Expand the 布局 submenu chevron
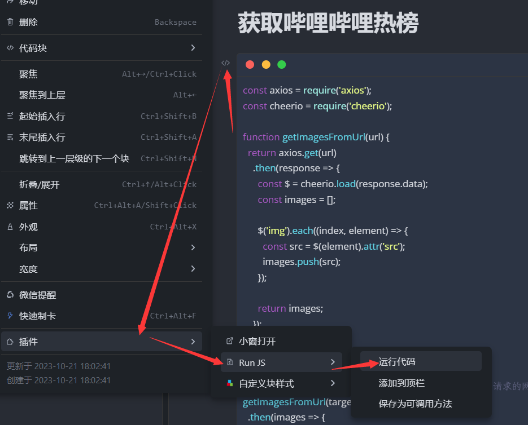 coord(193,247)
